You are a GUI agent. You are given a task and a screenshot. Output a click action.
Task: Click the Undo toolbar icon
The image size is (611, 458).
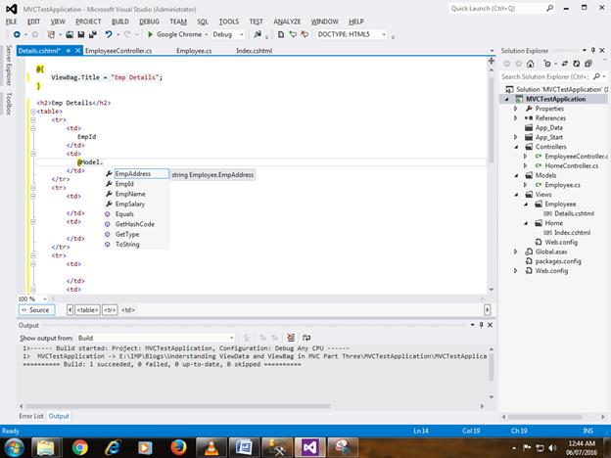[109, 34]
